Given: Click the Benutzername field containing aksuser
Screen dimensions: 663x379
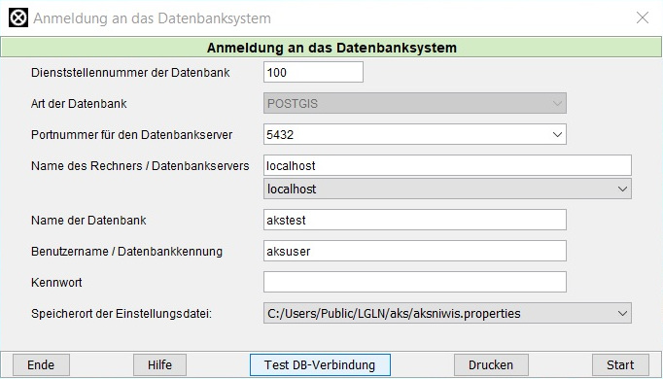Looking at the screenshot, I should 414,252.
